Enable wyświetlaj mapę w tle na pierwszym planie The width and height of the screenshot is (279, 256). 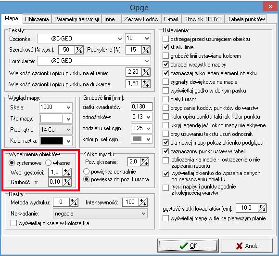[165, 218]
